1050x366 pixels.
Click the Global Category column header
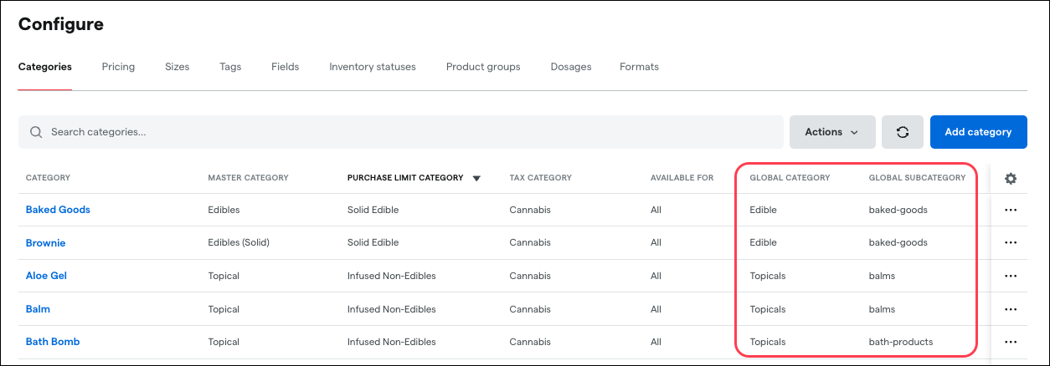(x=790, y=178)
